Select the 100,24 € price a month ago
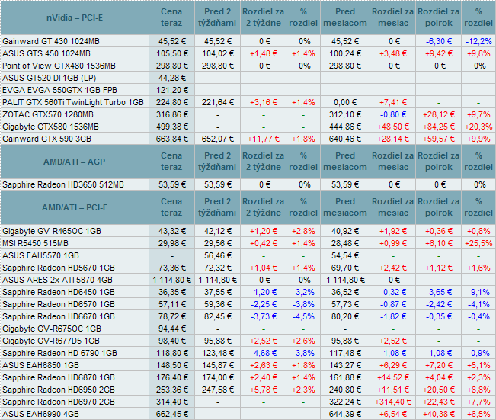The width and height of the screenshot is (496, 420). point(345,53)
